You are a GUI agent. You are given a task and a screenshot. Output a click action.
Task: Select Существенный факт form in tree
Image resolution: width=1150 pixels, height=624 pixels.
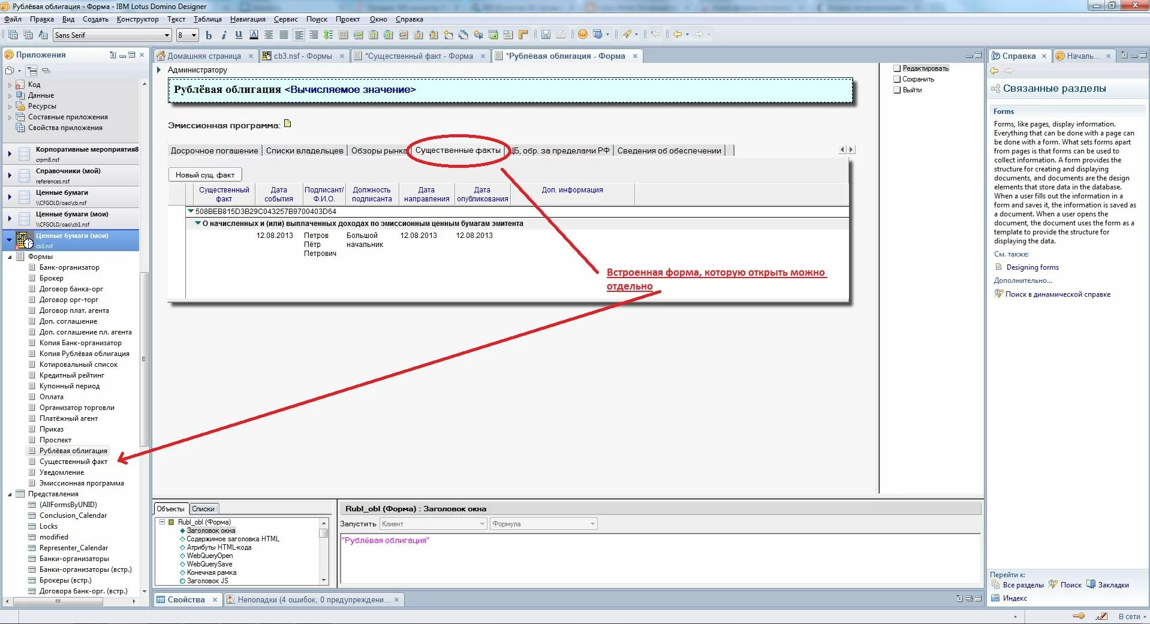click(x=73, y=462)
